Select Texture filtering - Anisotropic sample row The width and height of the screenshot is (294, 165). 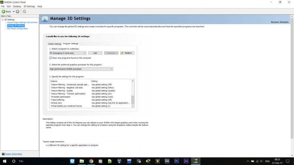coord(90,85)
